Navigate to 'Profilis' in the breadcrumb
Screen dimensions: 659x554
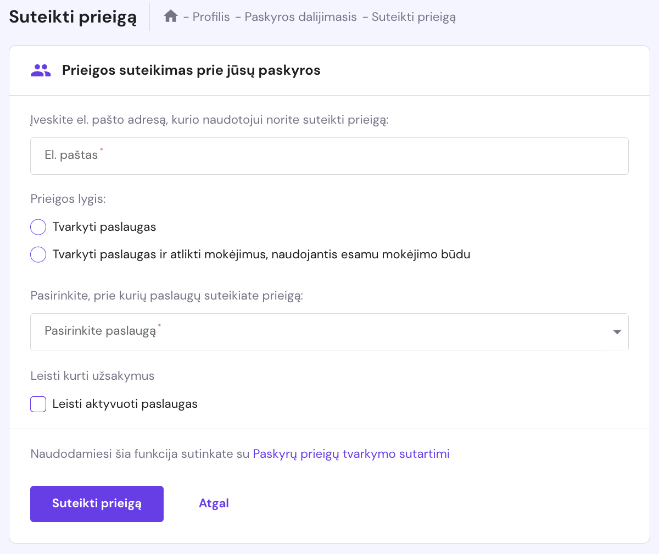click(211, 17)
